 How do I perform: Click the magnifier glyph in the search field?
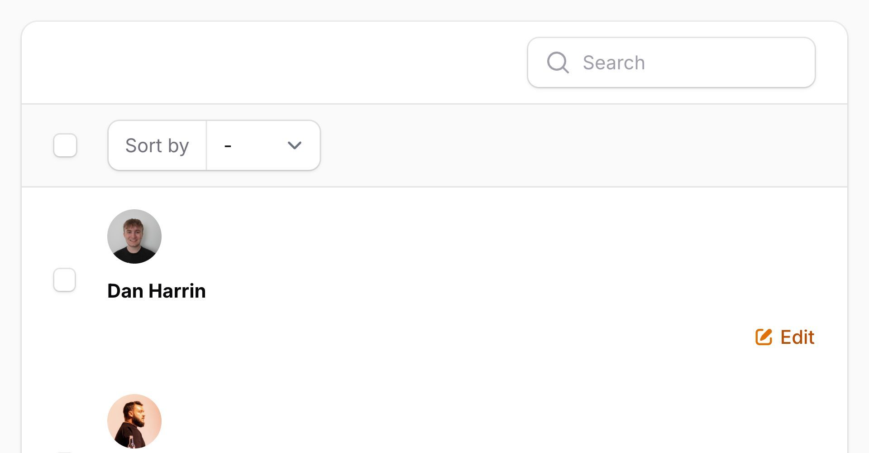pyautogui.click(x=558, y=63)
